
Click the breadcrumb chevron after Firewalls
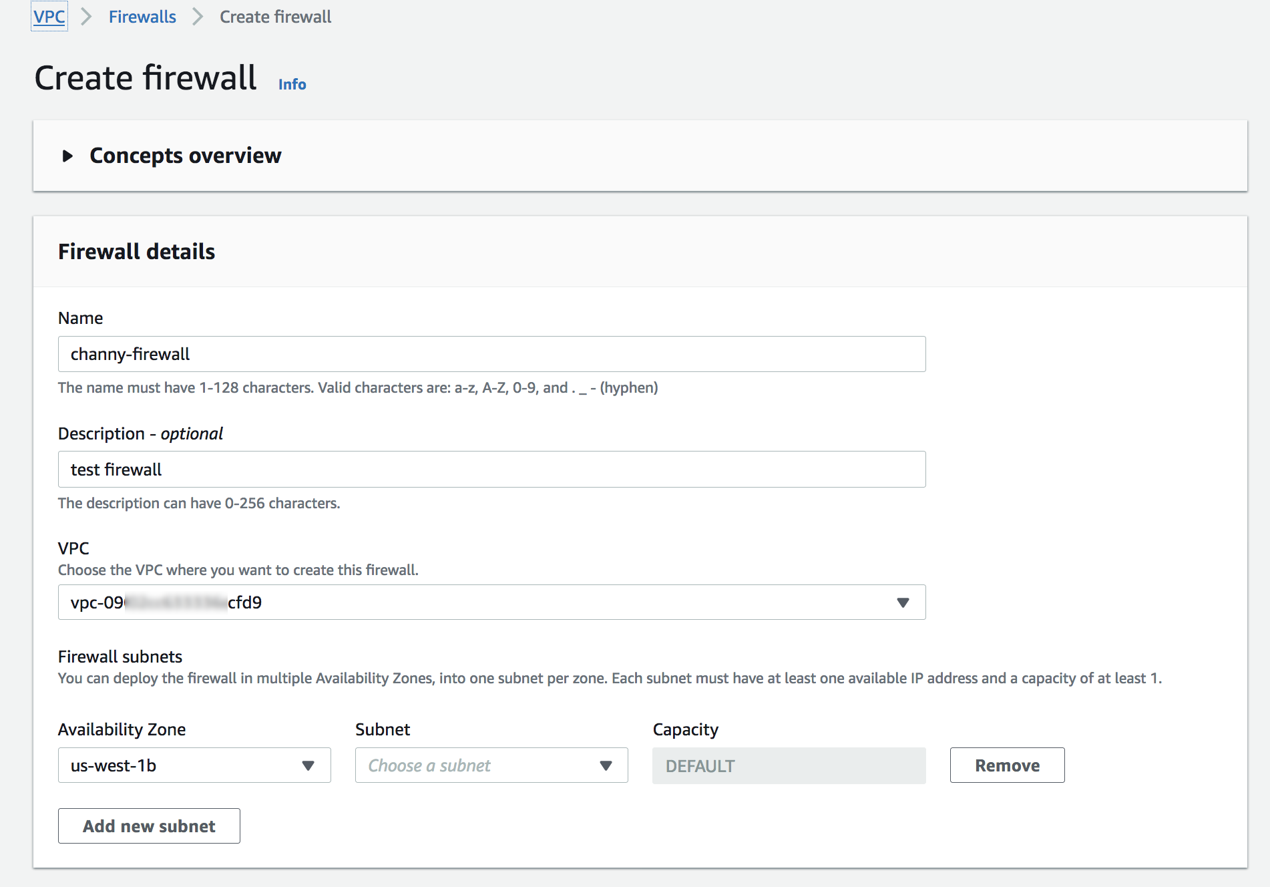(198, 17)
